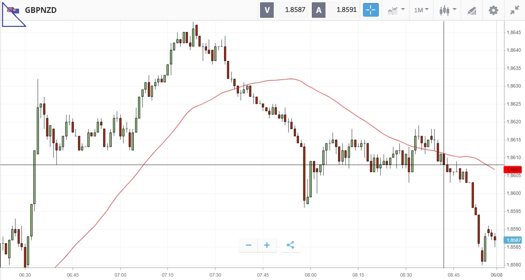525x280 pixels.
Task: Toggle the crosshair cursor button
Action: [x=370, y=10]
